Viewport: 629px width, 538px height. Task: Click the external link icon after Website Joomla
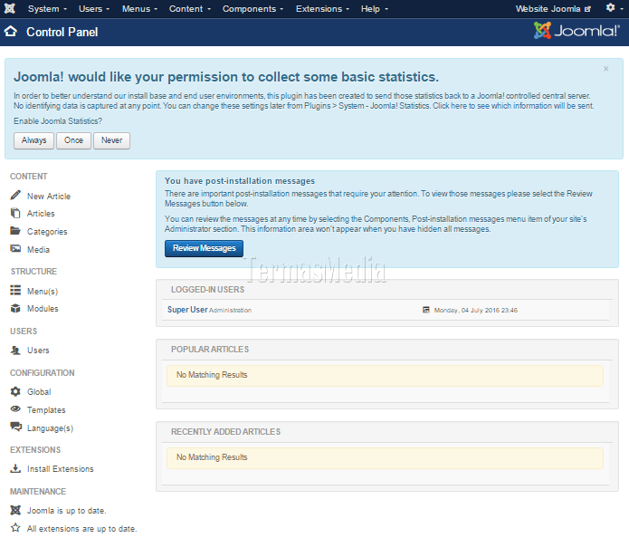point(587,9)
